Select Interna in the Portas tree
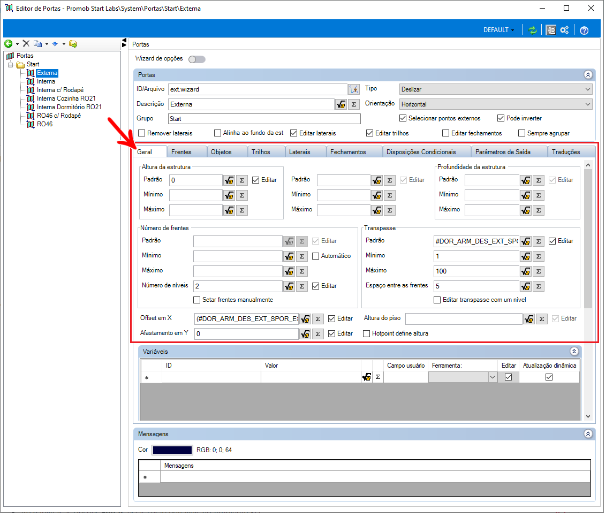The height and width of the screenshot is (525, 613). click(x=47, y=82)
